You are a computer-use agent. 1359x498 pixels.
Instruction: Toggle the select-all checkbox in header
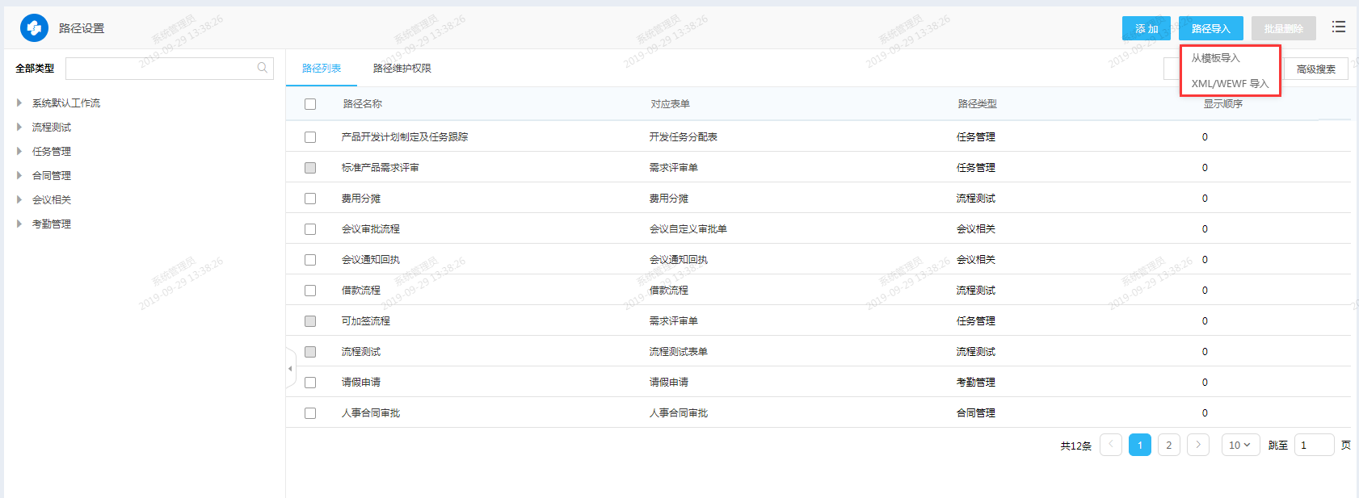[310, 104]
